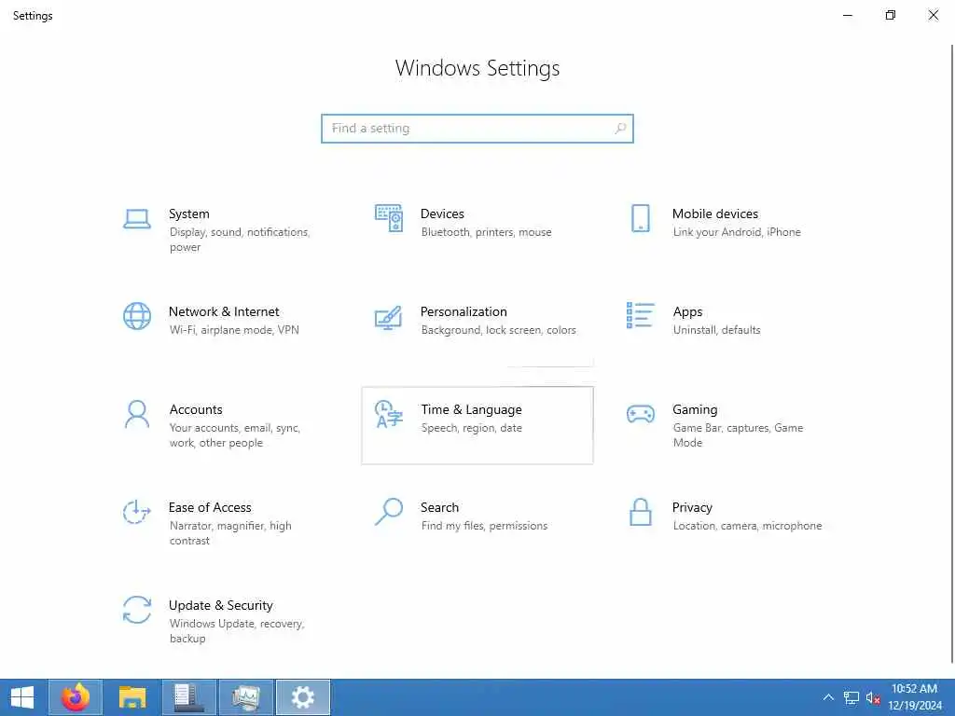This screenshot has width=955, height=716.
Task: Click 'Windows Update, recovery, backup' text
Action: click(236, 631)
